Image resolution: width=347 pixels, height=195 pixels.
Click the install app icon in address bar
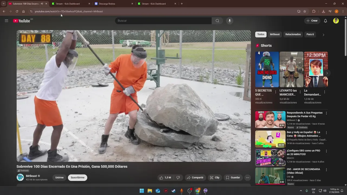[x=299, y=11]
